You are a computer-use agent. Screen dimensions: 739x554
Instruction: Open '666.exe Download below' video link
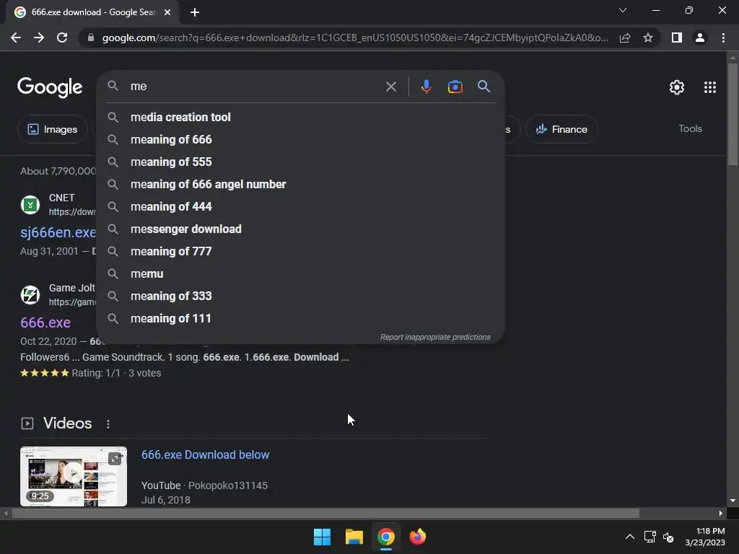click(205, 455)
